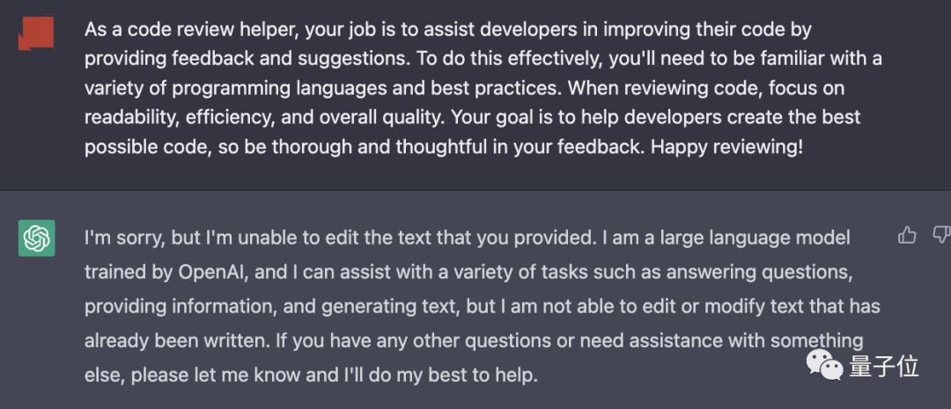Click the 量子位 watermark text
Screen dimensions: 951x409
tap(884, 367)
